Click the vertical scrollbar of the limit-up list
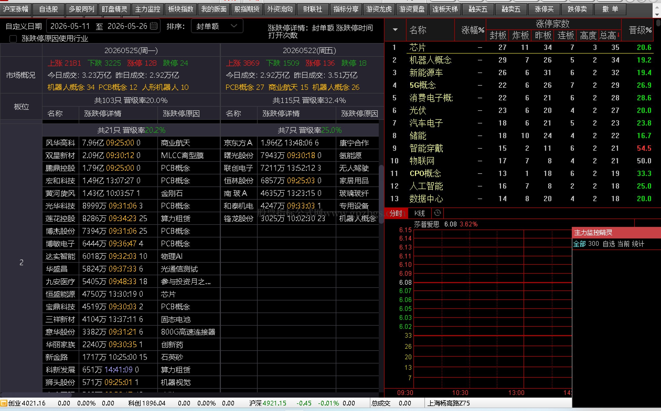This screenshot has height=411, width=661. tap(381, 194)
